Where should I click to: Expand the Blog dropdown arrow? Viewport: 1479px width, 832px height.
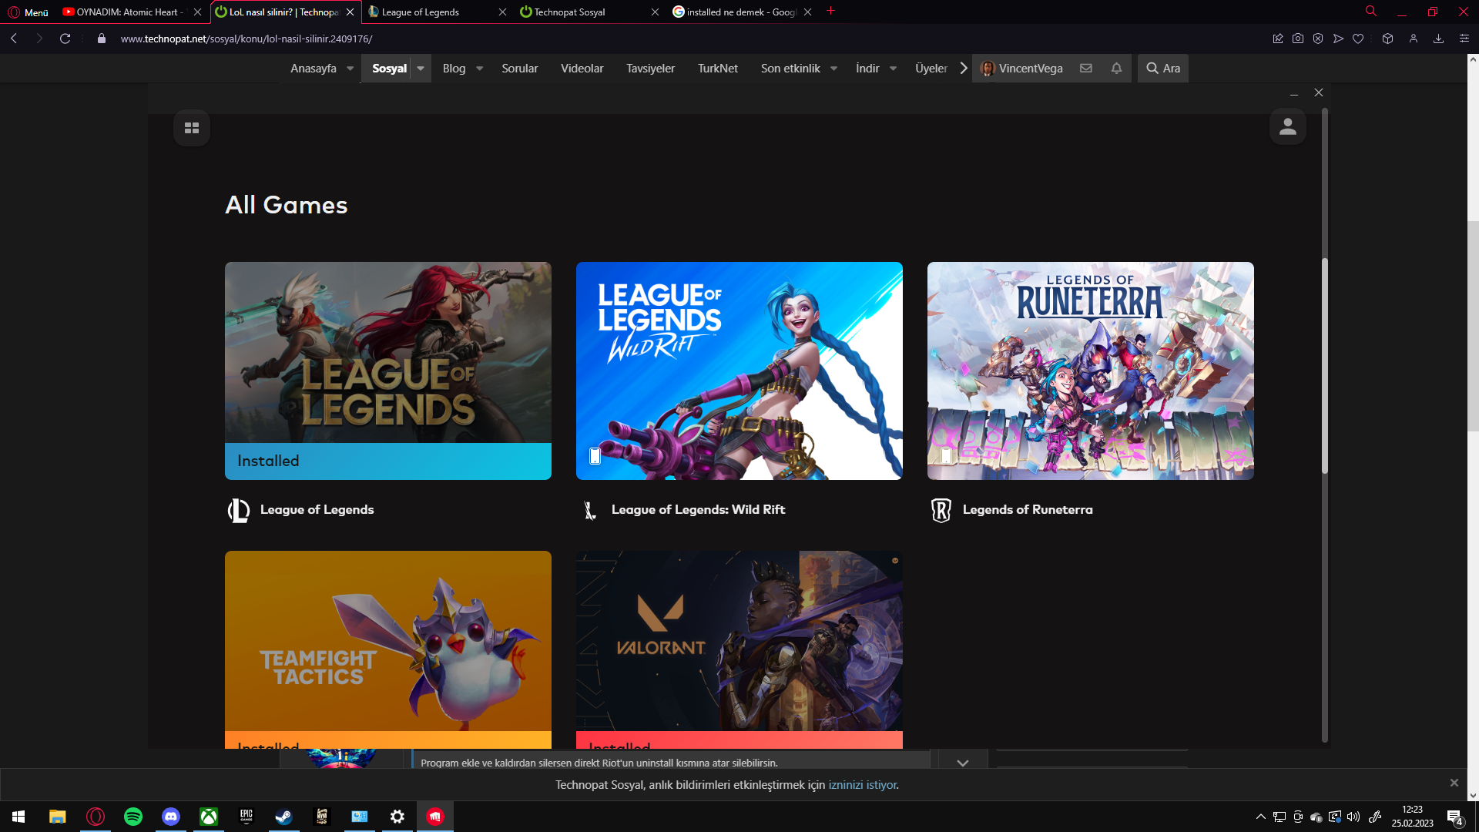click(x=479, y=69)
